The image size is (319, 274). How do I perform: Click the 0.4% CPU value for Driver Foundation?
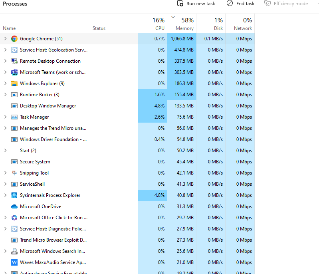click(x=160, y=139)
